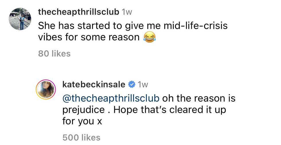The image size is (281, 145).
Task: Visit katebeckinsale username link
Action: coord(93,85)
